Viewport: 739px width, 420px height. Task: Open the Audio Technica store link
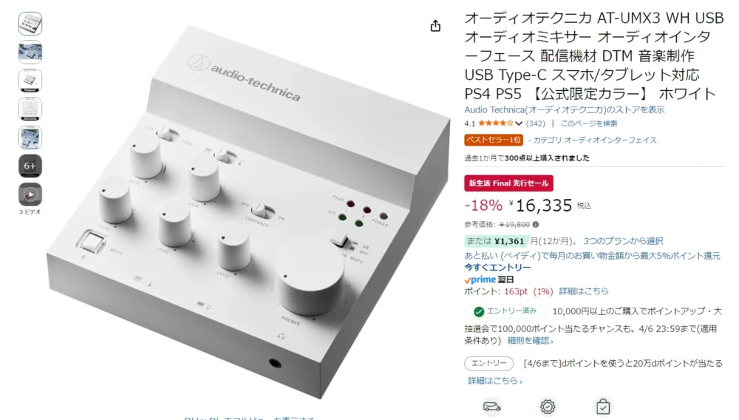point(564,110)
